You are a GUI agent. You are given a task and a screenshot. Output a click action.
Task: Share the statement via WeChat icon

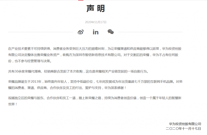tap(111, 32)
